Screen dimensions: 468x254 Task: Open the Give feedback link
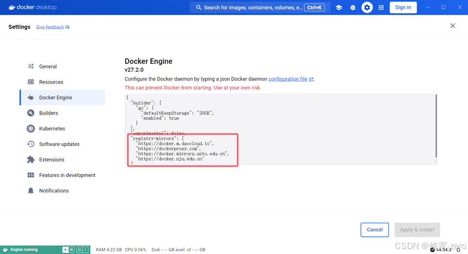(50, 27)
